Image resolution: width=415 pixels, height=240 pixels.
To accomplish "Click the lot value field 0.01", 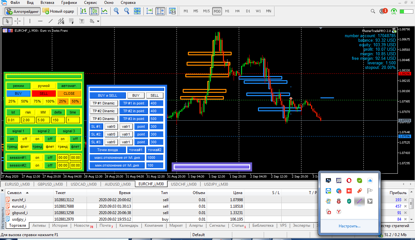I will [13, 120].
